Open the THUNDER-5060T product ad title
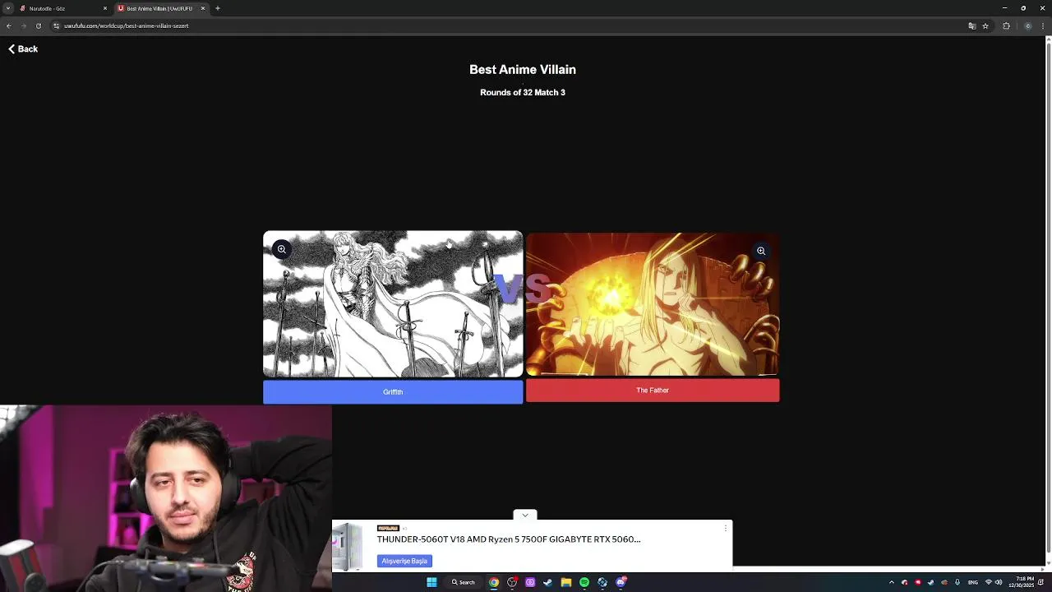1052x592 pixels. coord(509,539)
